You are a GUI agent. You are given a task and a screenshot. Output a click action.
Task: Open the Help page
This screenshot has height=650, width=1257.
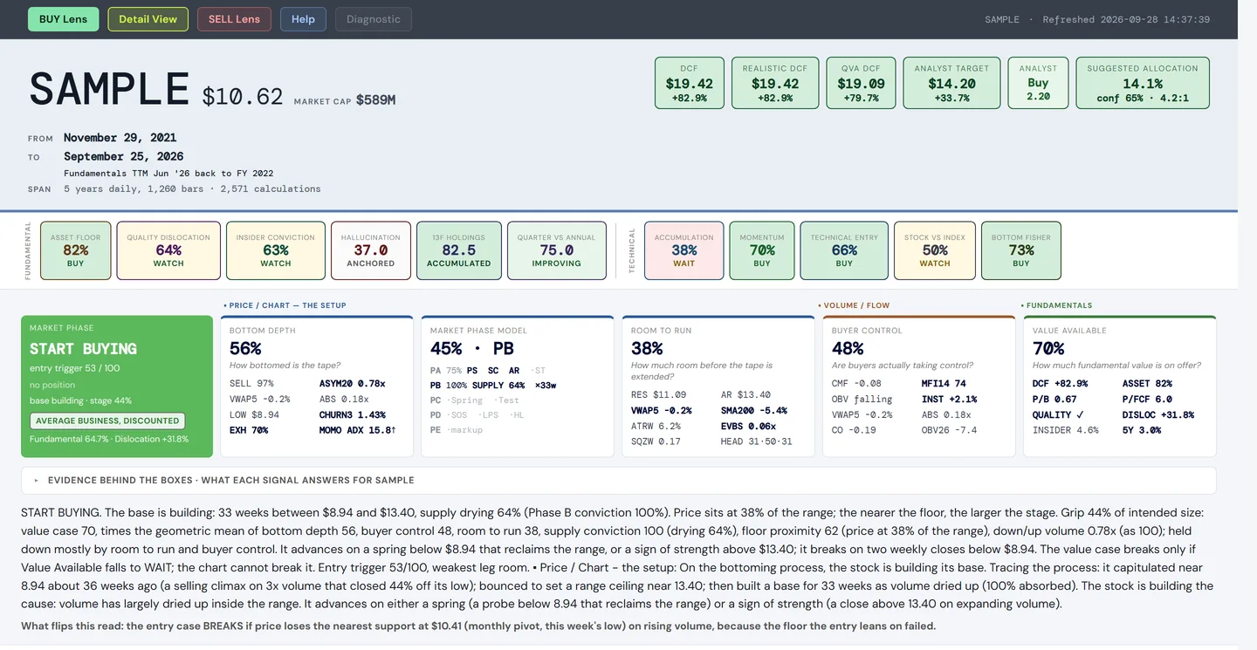303,19
